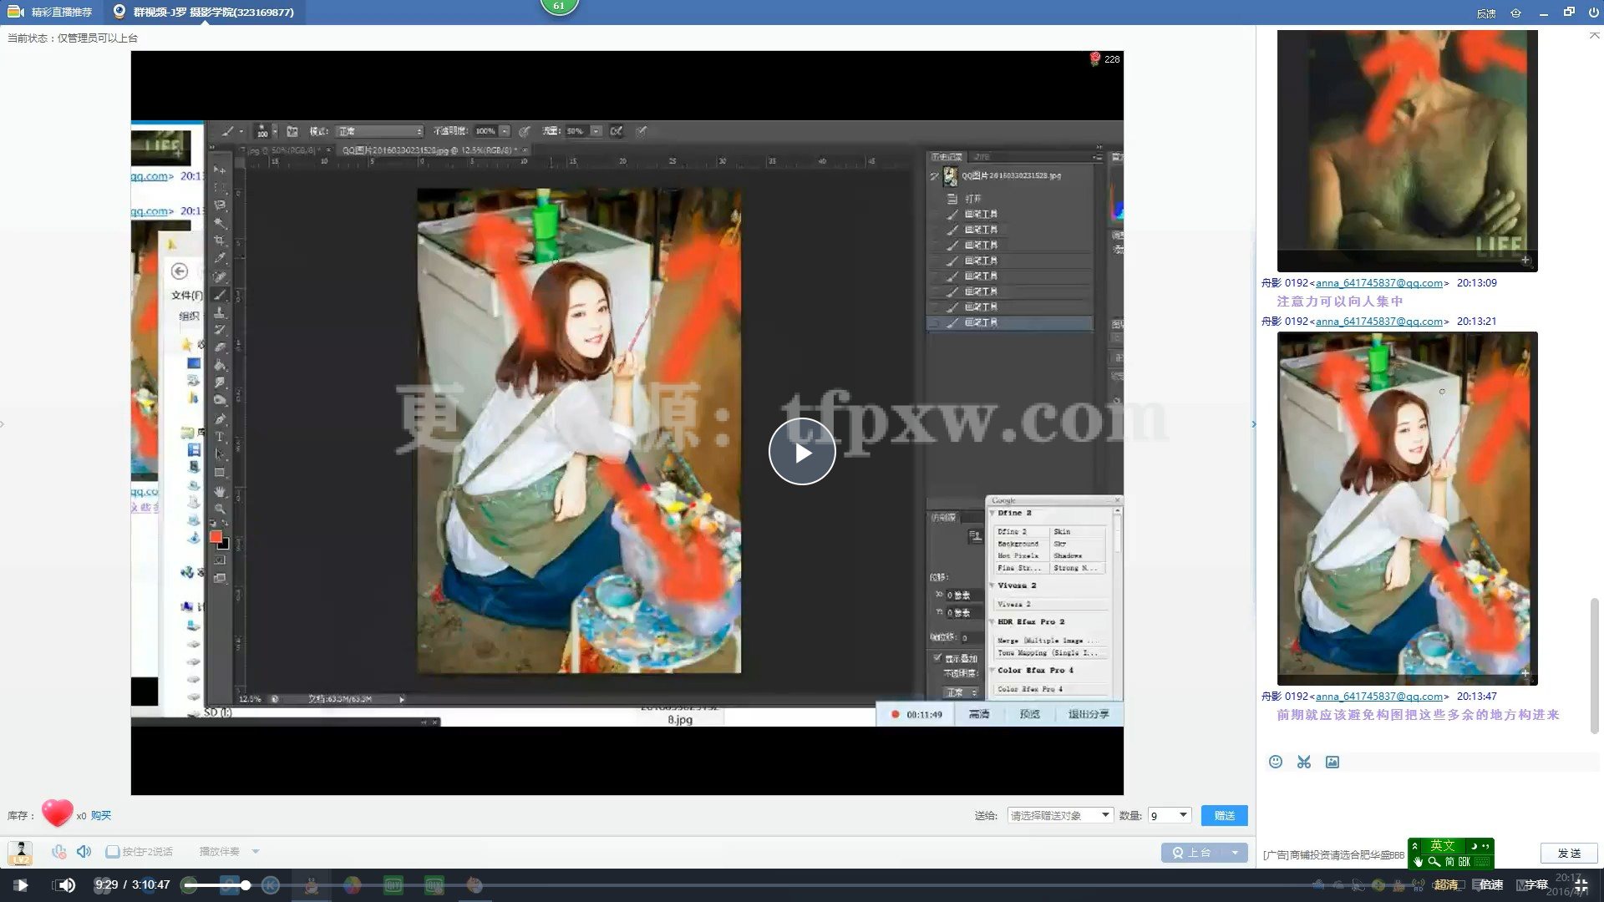Switch to the 精彩直播推荐 tab
Image resolution: width=1604 pixels, height=902 pixels.
[52, 13]
